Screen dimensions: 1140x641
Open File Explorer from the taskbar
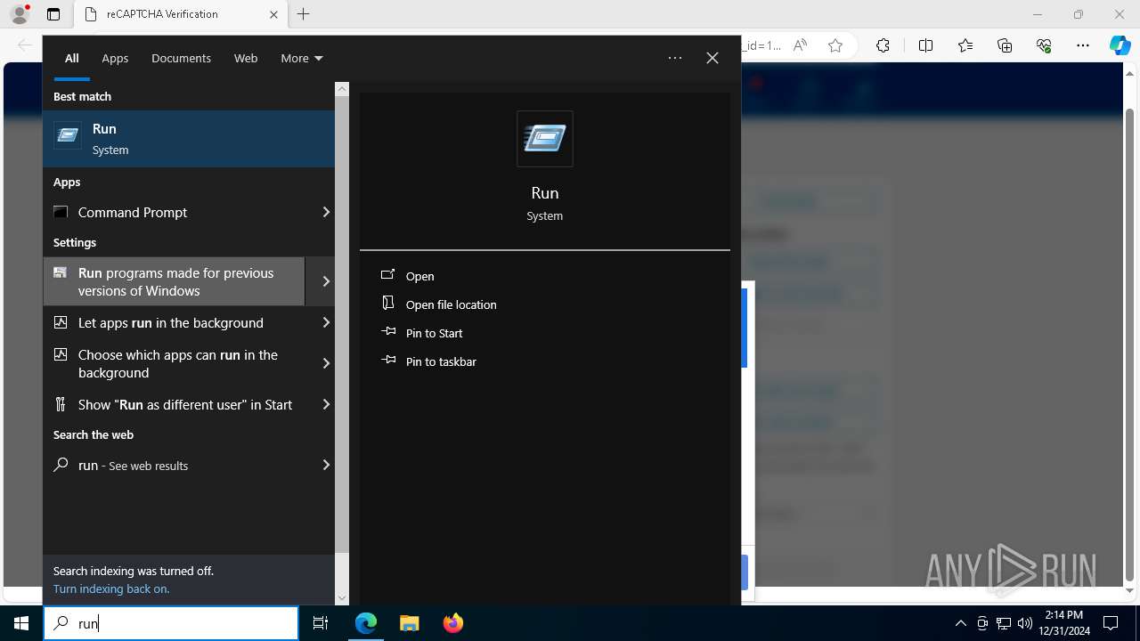[409, 623]
